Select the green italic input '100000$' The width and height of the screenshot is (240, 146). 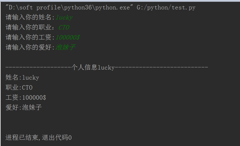[x=68, y=38]
